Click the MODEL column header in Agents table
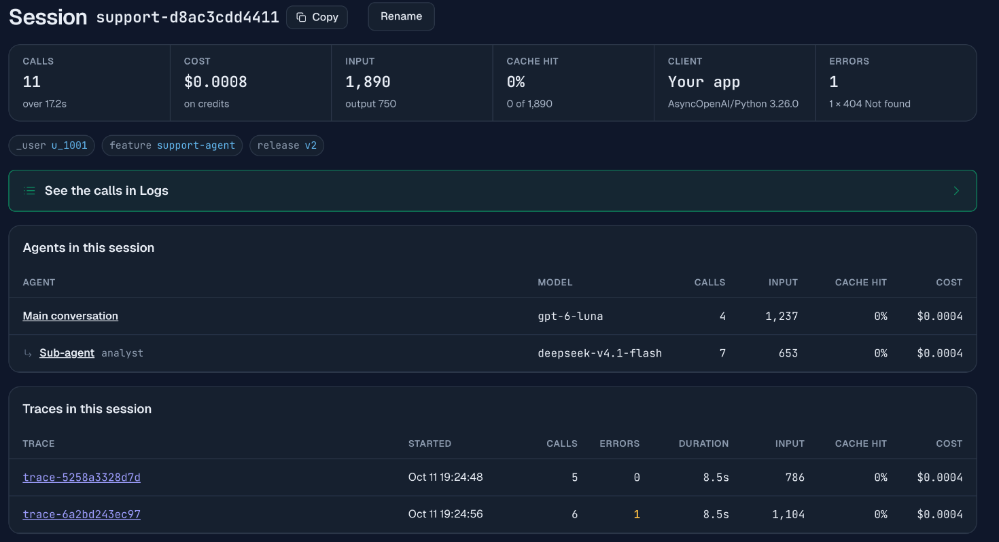The image size is (999, 542). [555, 283]
